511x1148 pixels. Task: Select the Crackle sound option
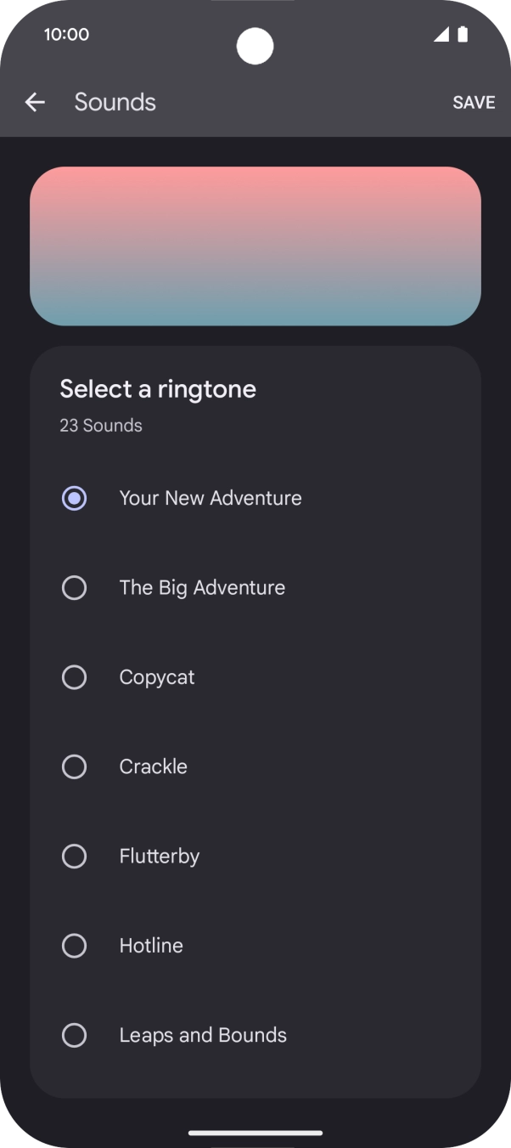[x=74, y=766]
